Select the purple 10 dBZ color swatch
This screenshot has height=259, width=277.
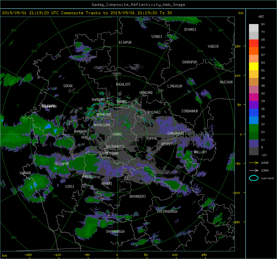click(254, 144)
